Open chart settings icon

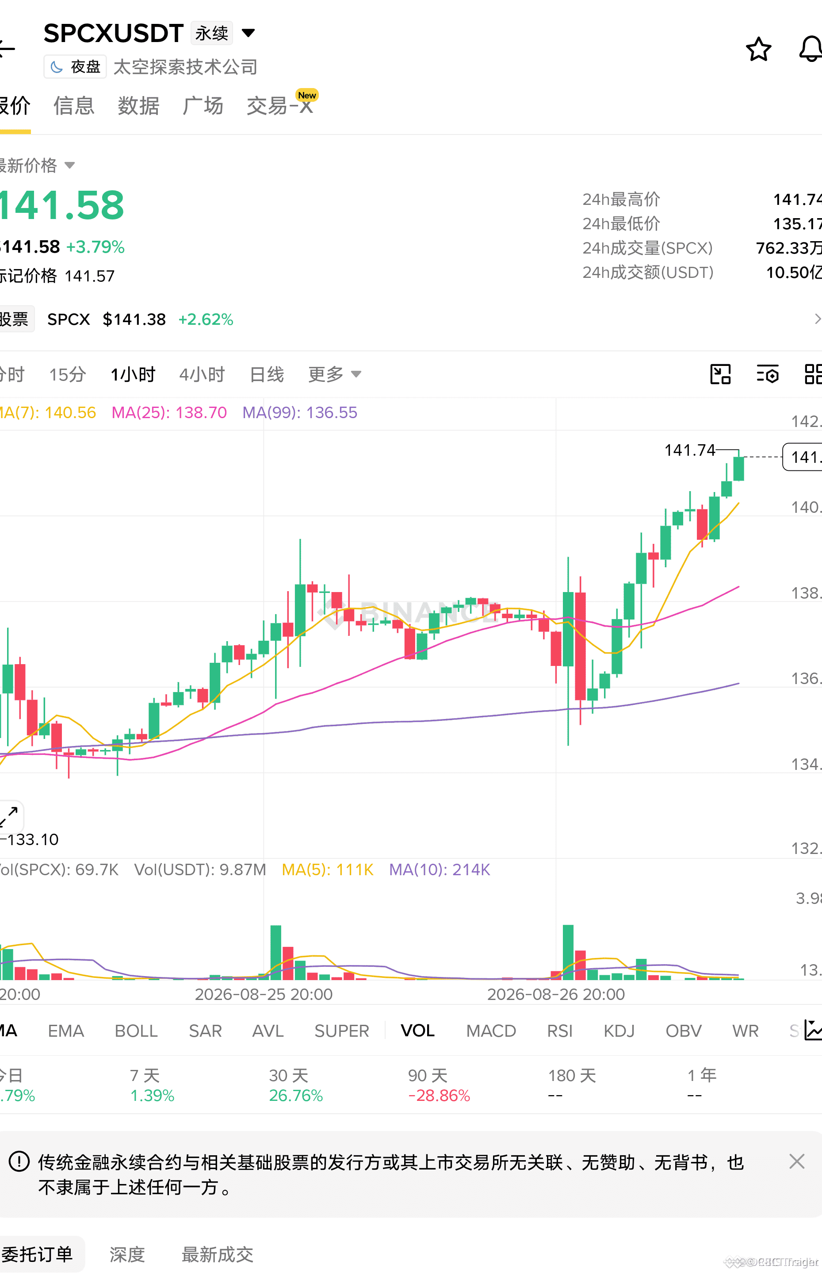768,374
